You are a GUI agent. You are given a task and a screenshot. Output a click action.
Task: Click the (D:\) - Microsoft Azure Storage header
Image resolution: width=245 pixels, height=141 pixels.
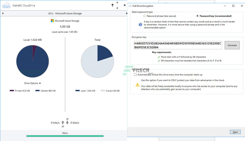(65, 13)
